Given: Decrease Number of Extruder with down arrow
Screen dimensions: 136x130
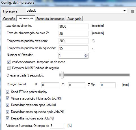Looking at the screenshot, I should tap(86, 57).
